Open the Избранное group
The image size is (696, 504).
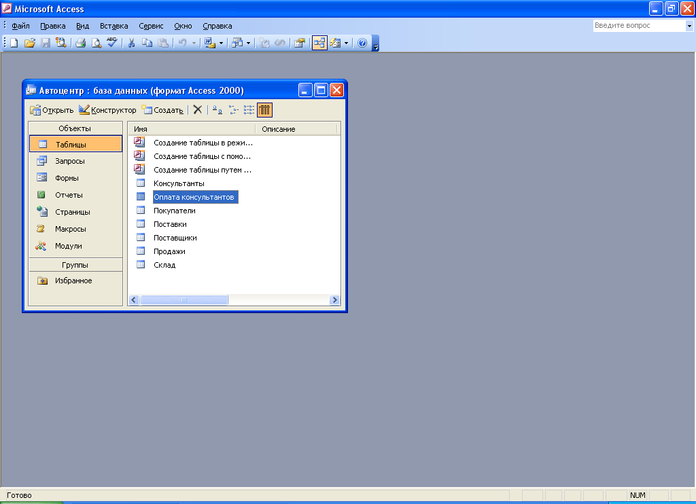(x=75, y=281)
